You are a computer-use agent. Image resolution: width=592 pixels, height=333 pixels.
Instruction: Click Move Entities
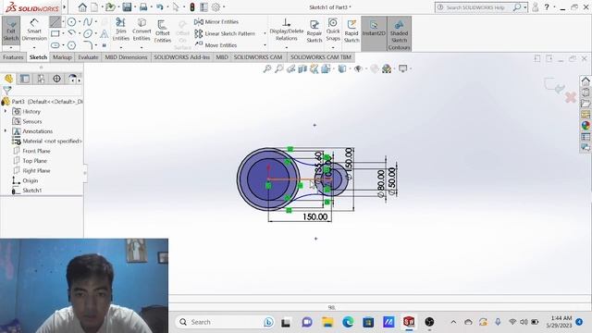(x=216, y=45)
